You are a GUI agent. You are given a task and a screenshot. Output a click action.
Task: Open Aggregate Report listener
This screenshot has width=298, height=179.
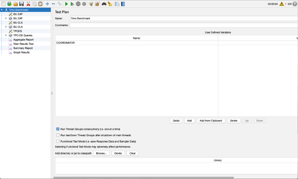[23, 39]
